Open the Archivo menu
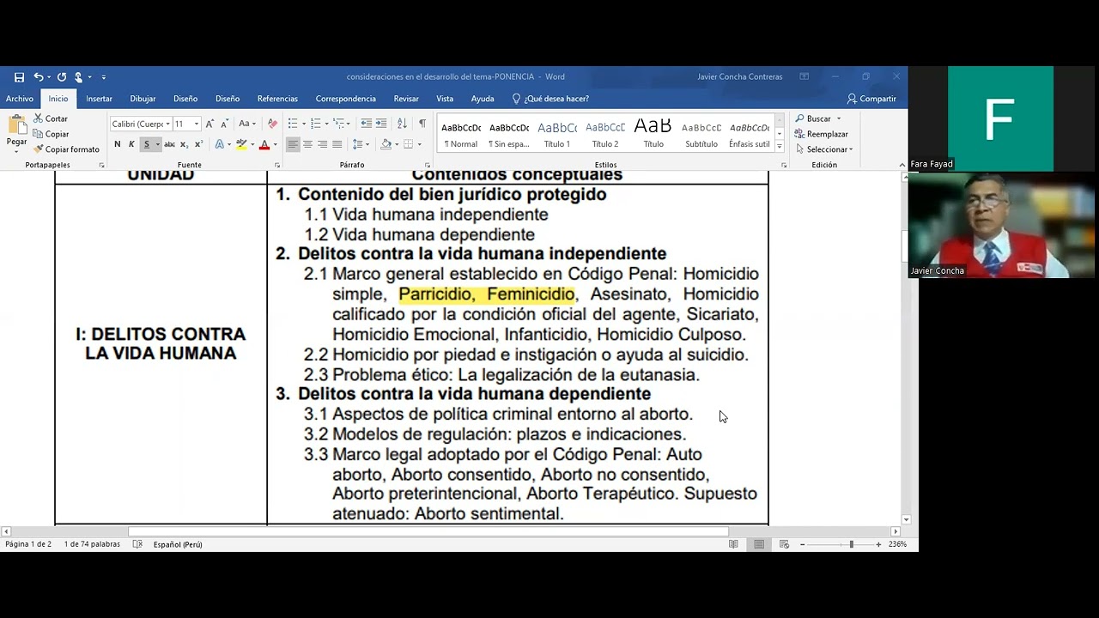Screen dimensions: 1099x618 (20, 99)
